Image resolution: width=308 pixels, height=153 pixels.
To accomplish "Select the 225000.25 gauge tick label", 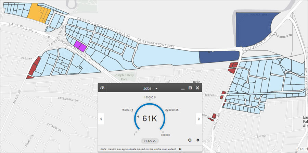I will tap(172, 110).
